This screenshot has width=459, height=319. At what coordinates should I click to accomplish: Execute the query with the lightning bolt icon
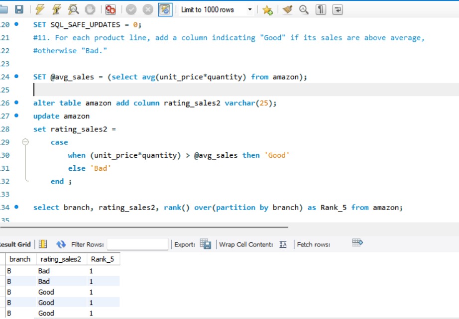39,9
